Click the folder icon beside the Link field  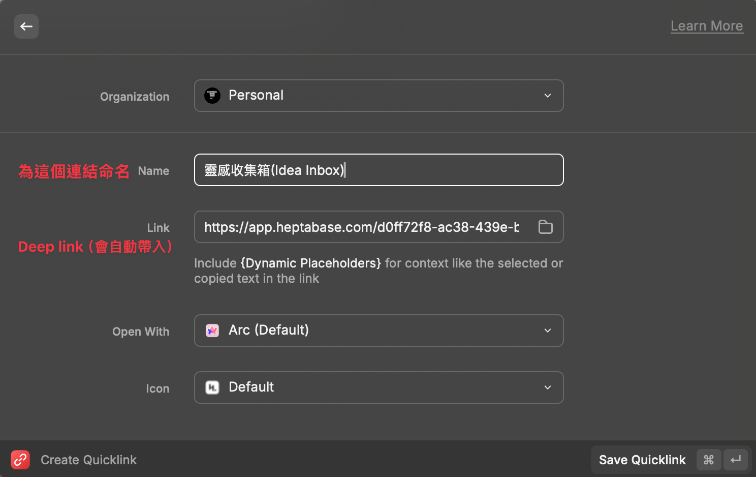click(x=546, y=227)
